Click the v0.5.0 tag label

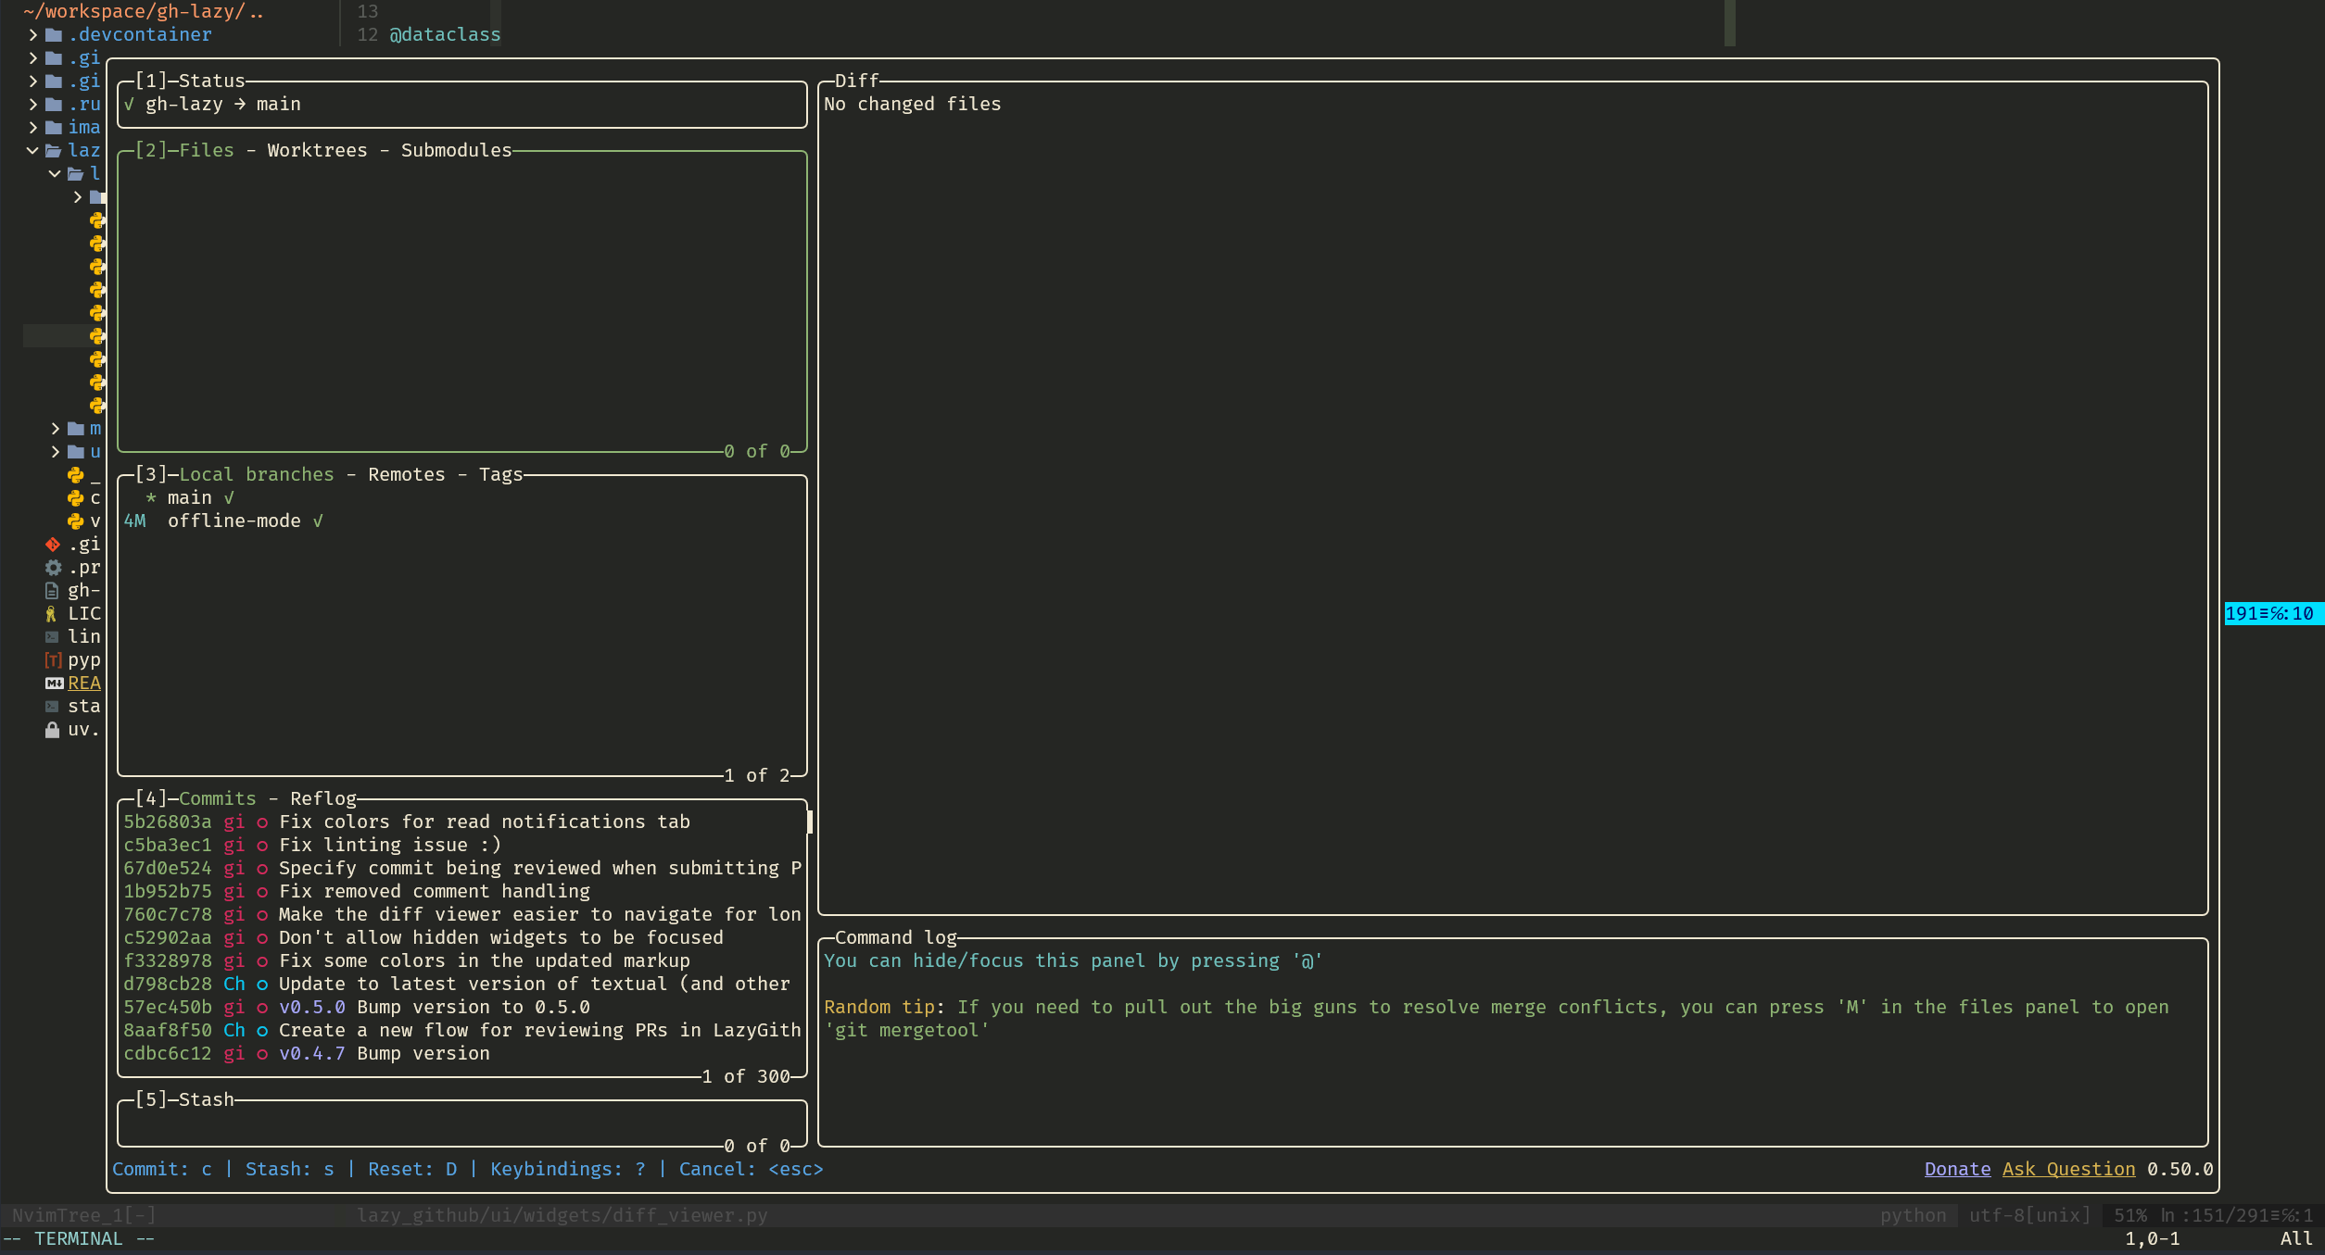tap(311, 1008)
